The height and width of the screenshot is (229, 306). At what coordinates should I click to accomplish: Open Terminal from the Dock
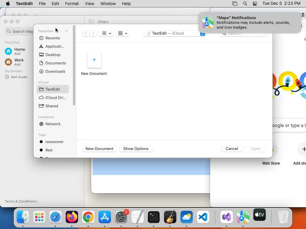pos(154,217)
